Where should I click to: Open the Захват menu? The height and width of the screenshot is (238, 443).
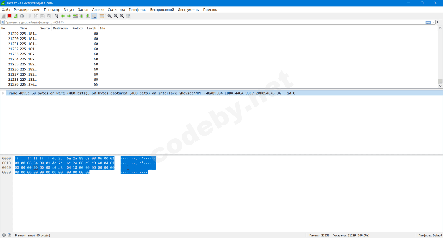click(x=83, y=10)
